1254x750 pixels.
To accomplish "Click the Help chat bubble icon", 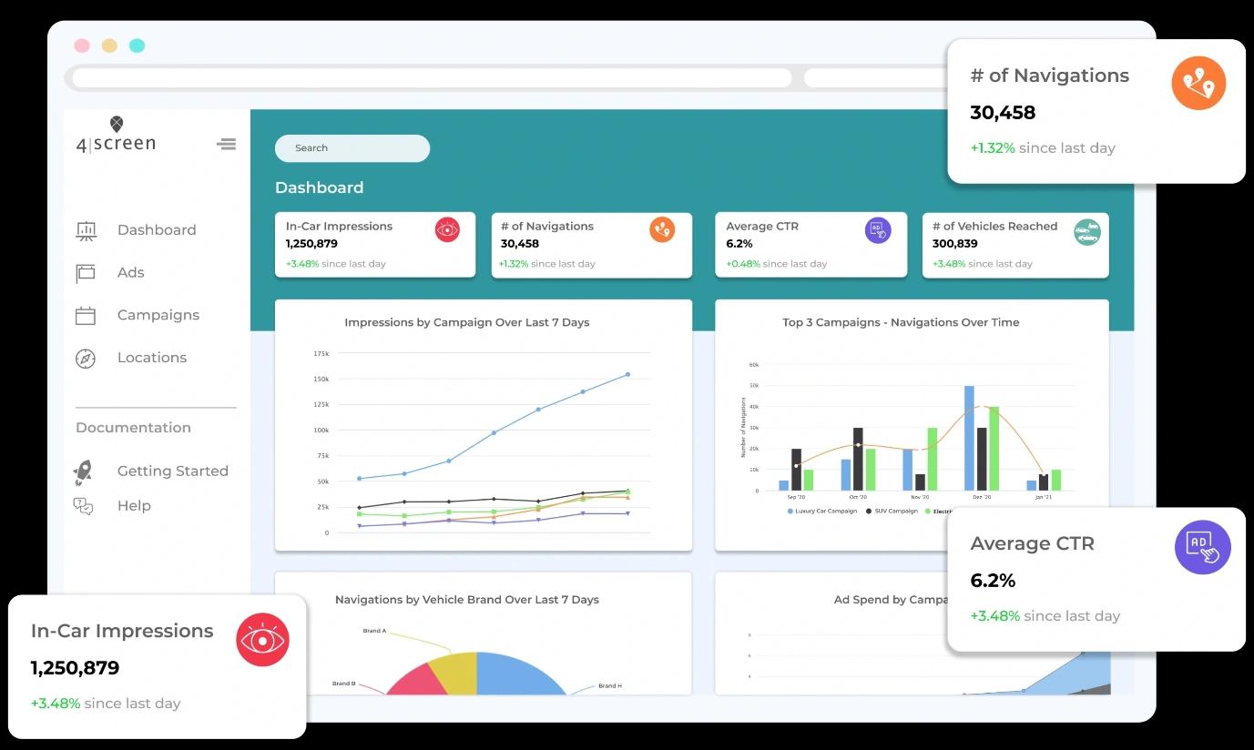I will pos(84,506).
